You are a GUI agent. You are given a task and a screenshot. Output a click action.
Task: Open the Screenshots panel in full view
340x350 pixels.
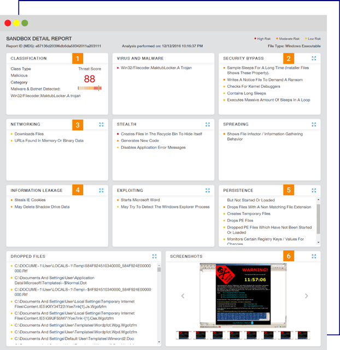[x=314, y=256]
